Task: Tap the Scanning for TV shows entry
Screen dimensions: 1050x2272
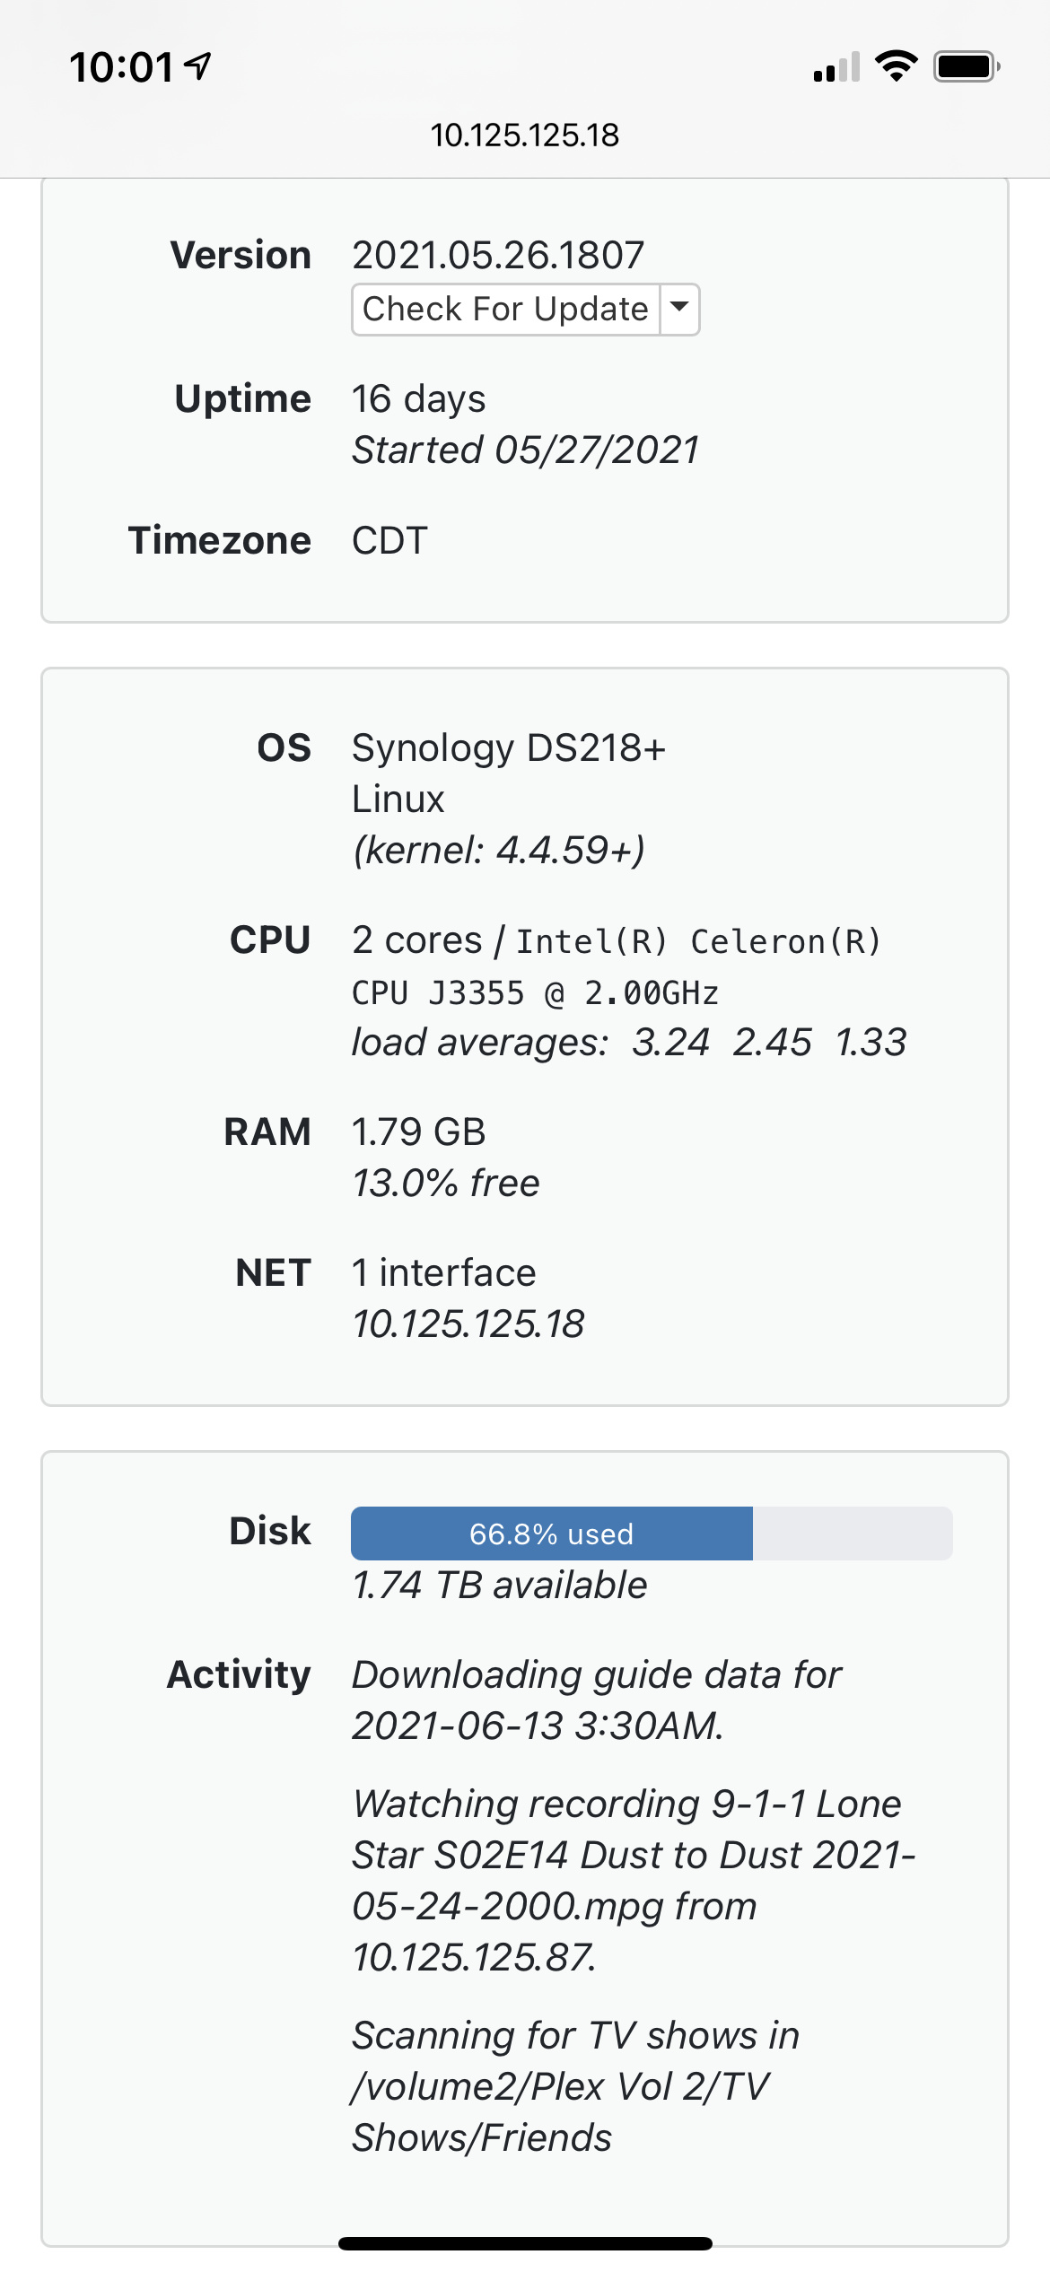Action: coord(574,2087)
